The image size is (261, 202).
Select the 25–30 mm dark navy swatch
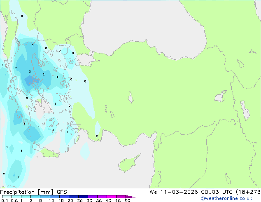point(83,197)
